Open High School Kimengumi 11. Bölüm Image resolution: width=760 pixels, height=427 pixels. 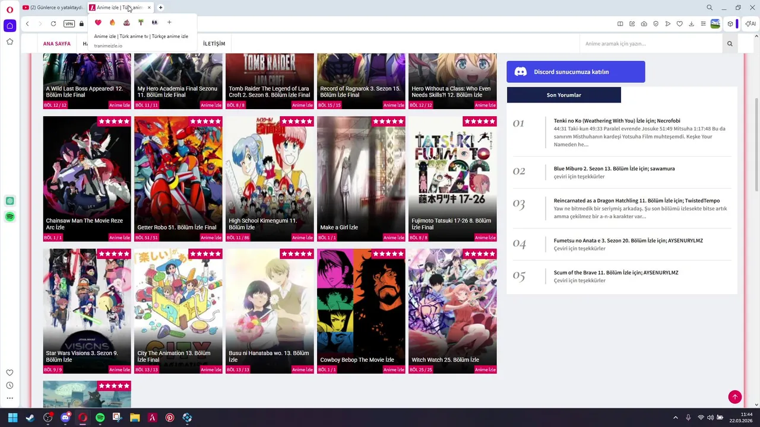click(270, 179)
